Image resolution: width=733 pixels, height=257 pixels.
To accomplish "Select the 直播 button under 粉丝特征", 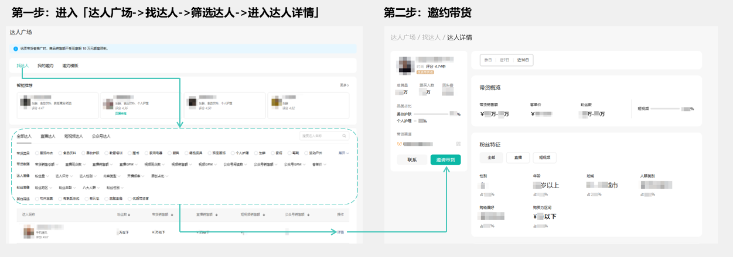I will point(518,158).
